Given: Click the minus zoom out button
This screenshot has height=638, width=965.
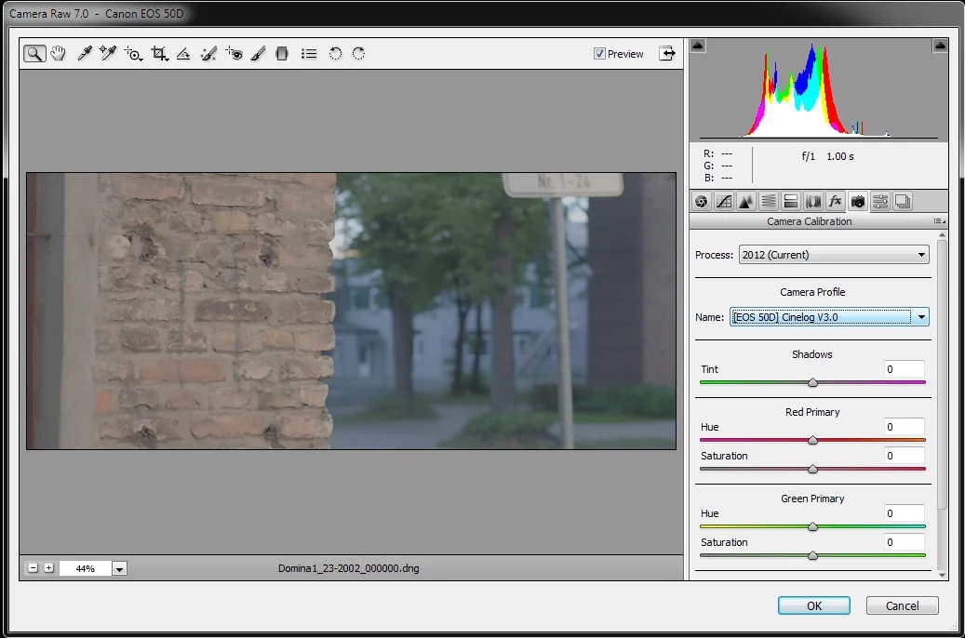Looking at the screenshot, I should (34, 568).
